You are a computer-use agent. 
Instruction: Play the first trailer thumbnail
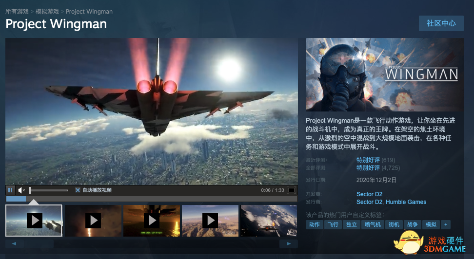[34, 221]
